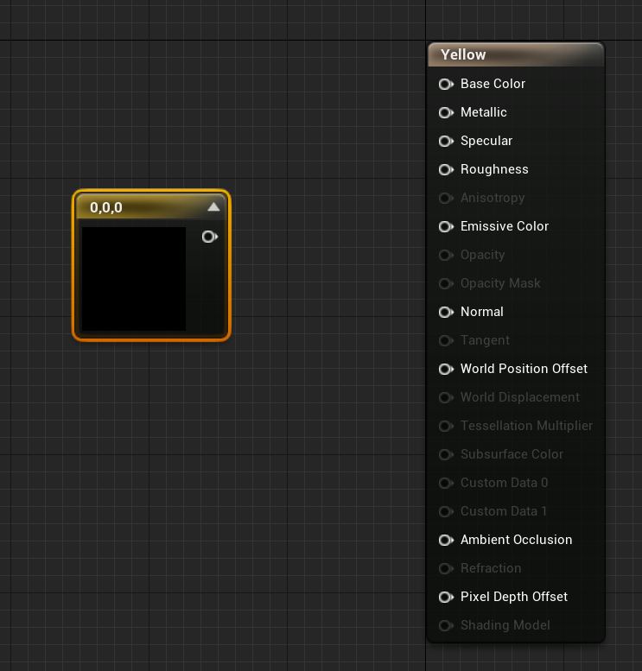Click the Refraction input pin

pos(446,568)
